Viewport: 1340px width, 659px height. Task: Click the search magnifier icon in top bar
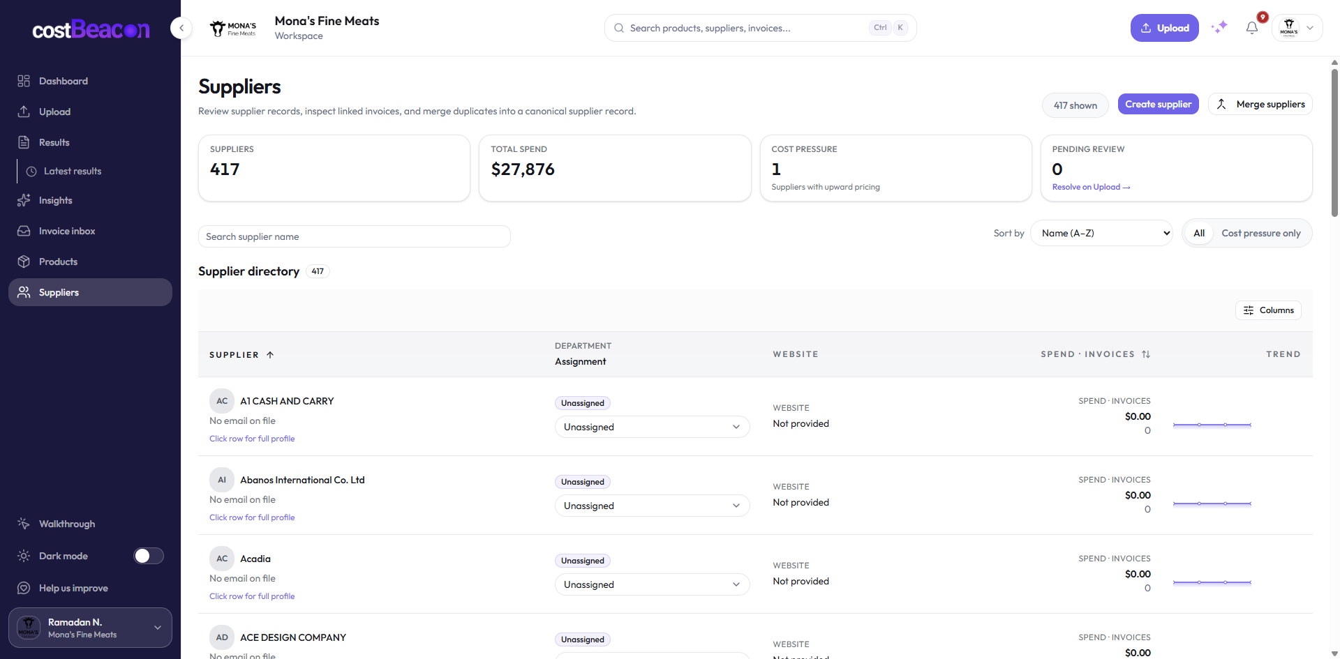click(x=619, y=28)
